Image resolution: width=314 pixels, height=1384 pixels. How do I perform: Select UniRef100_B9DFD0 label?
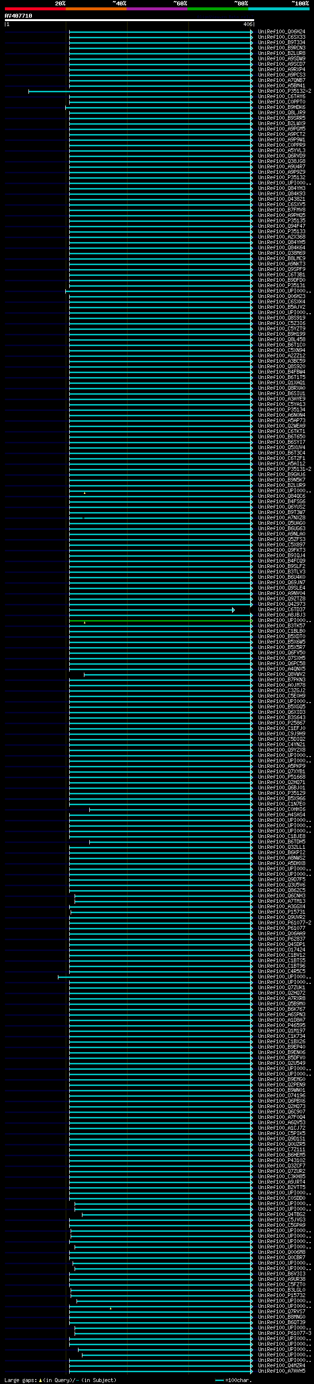[x=281, y=280]
